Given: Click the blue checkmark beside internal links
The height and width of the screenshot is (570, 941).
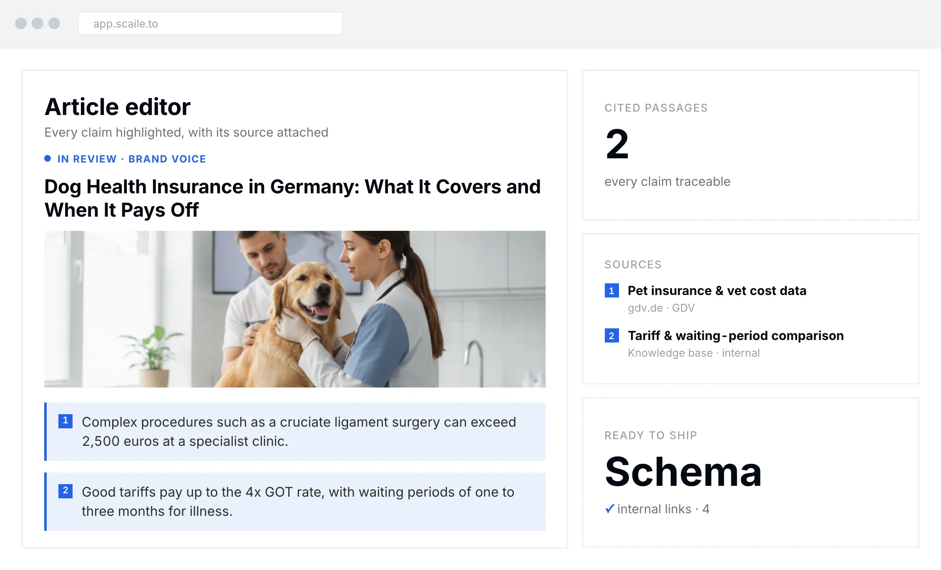Looking at the screenshot, I should point(609,509).
